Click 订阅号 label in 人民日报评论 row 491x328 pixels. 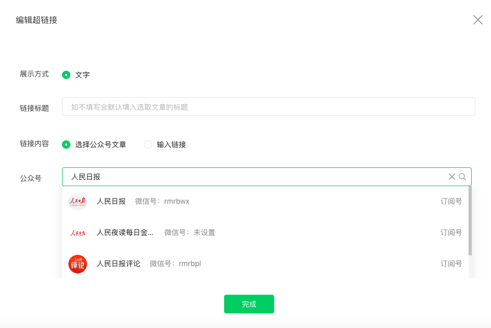tap(451, 264)
